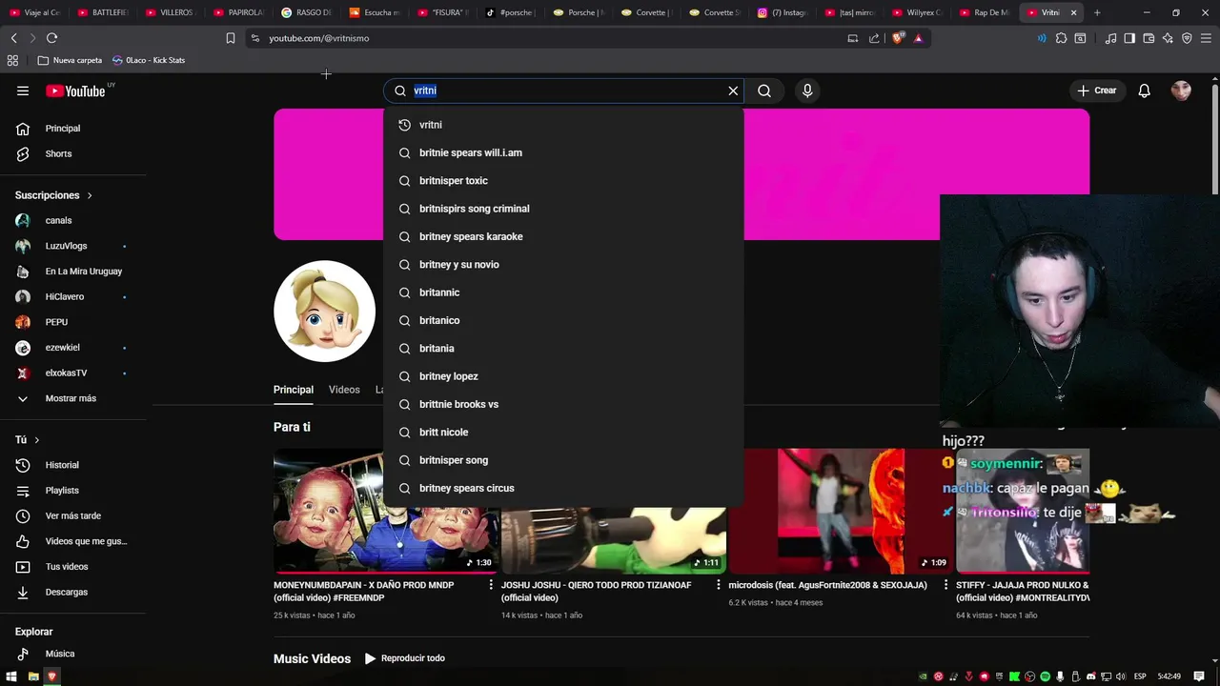This screenshot has height=686, width=1220.
Task: Open Brave Wallet icon
Action: click(x=1149, y=38)
